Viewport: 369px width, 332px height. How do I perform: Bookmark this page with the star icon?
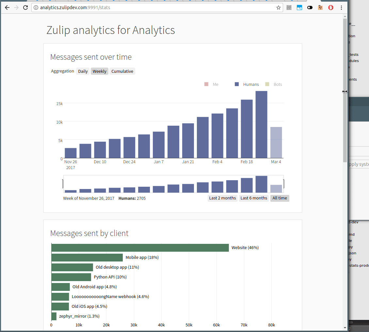[x=279, y=8]
